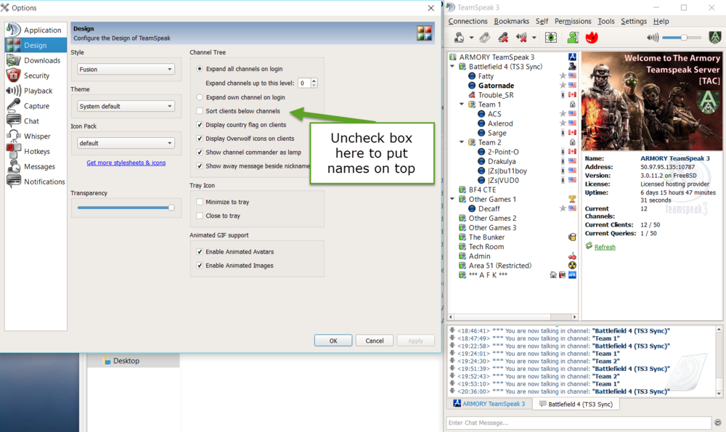Open the Messages options section

(x=36, y=167)
